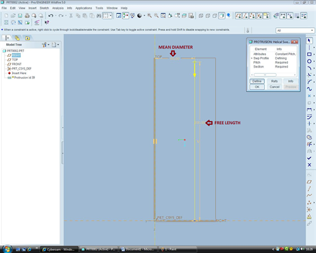This screenshot has width=316, height=253.
Task: Click the Info button in dialog
Action: (x=291, y=81)
